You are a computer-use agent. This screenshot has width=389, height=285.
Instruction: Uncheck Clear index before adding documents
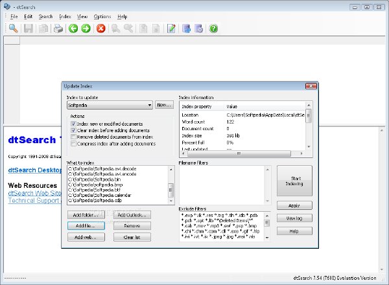coord(73,130)
